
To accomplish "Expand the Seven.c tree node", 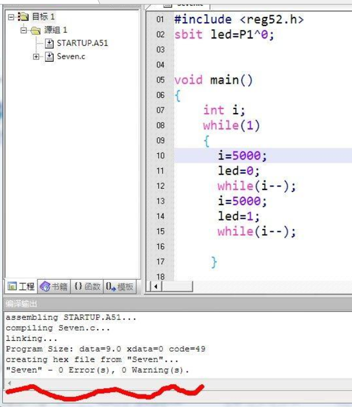I will [x=37, y=57].
